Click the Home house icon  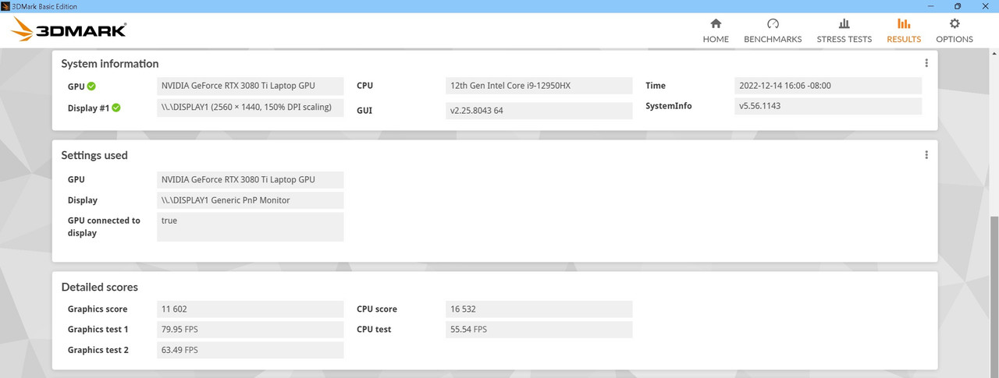716,24
